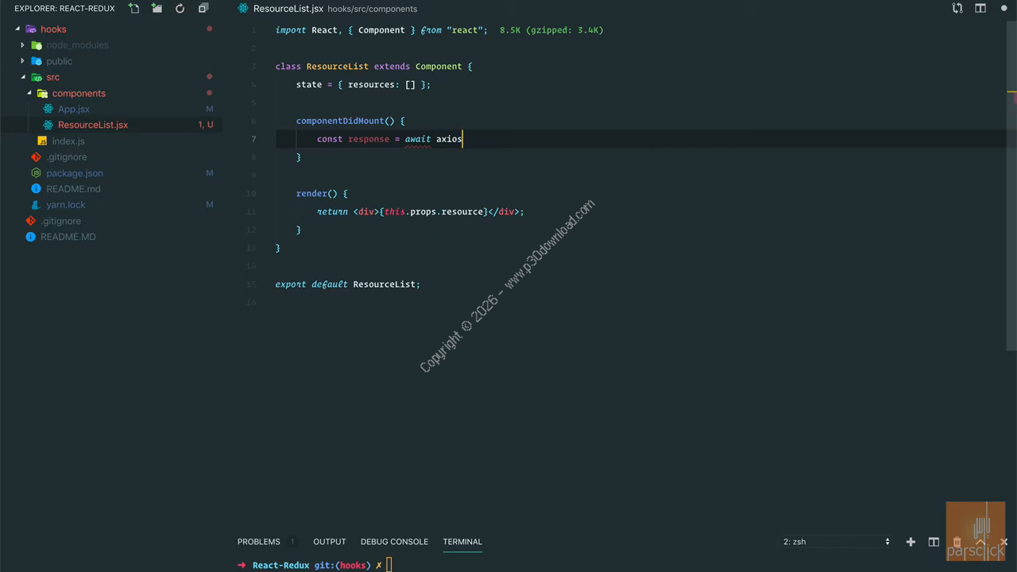Switch to the Problems tab
Screen dimensions: 1017x572
click(x=258, y=542)
